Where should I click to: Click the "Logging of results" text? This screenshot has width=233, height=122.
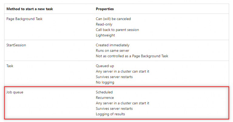[110, 114]
